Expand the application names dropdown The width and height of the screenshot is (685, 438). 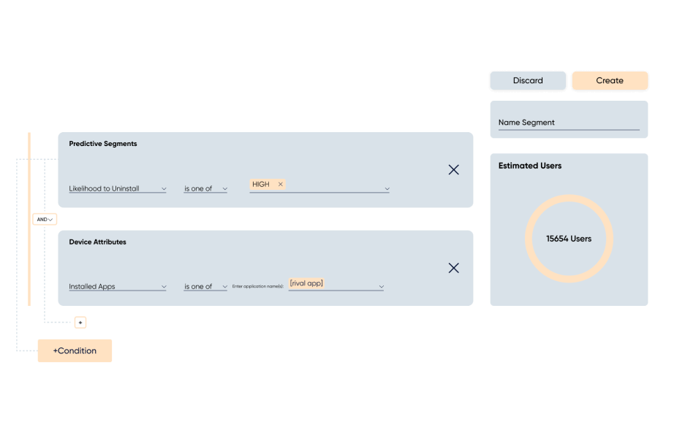(381, 285)
